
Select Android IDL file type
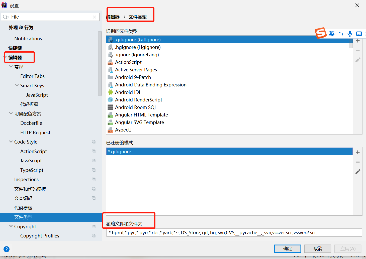click(x=128, y=92)
